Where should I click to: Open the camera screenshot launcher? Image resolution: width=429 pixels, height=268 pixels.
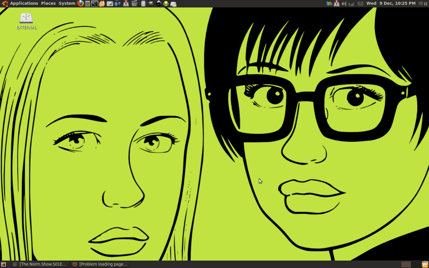point(110,4)
